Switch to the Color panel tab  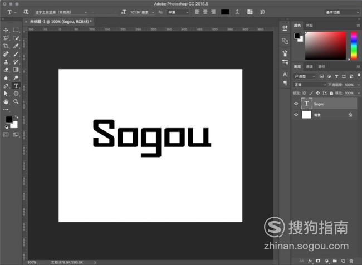pos(297,26)
